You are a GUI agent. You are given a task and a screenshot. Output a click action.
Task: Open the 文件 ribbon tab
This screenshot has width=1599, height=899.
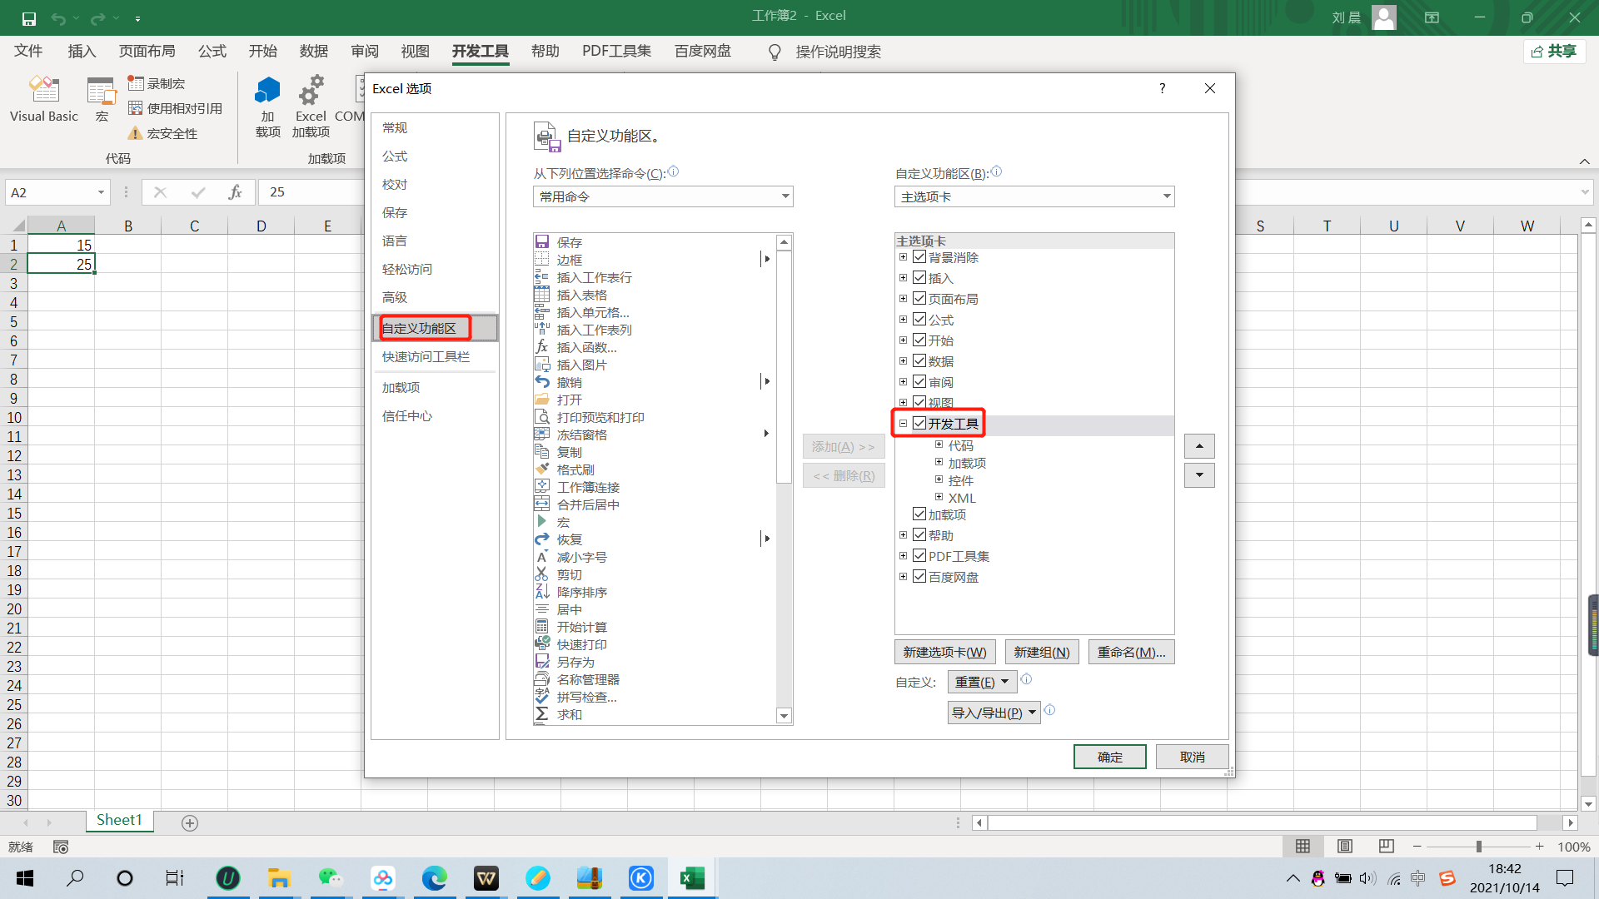point(28,52)
